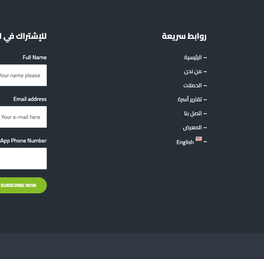
Task: Click the WhatsApp Phone Number label
Action: tap(23, 141)
